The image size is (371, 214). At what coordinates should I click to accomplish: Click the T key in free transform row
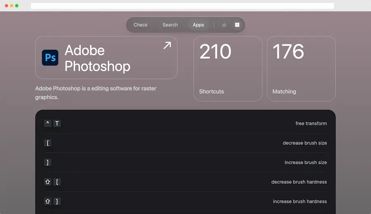[x=57, y=123]
